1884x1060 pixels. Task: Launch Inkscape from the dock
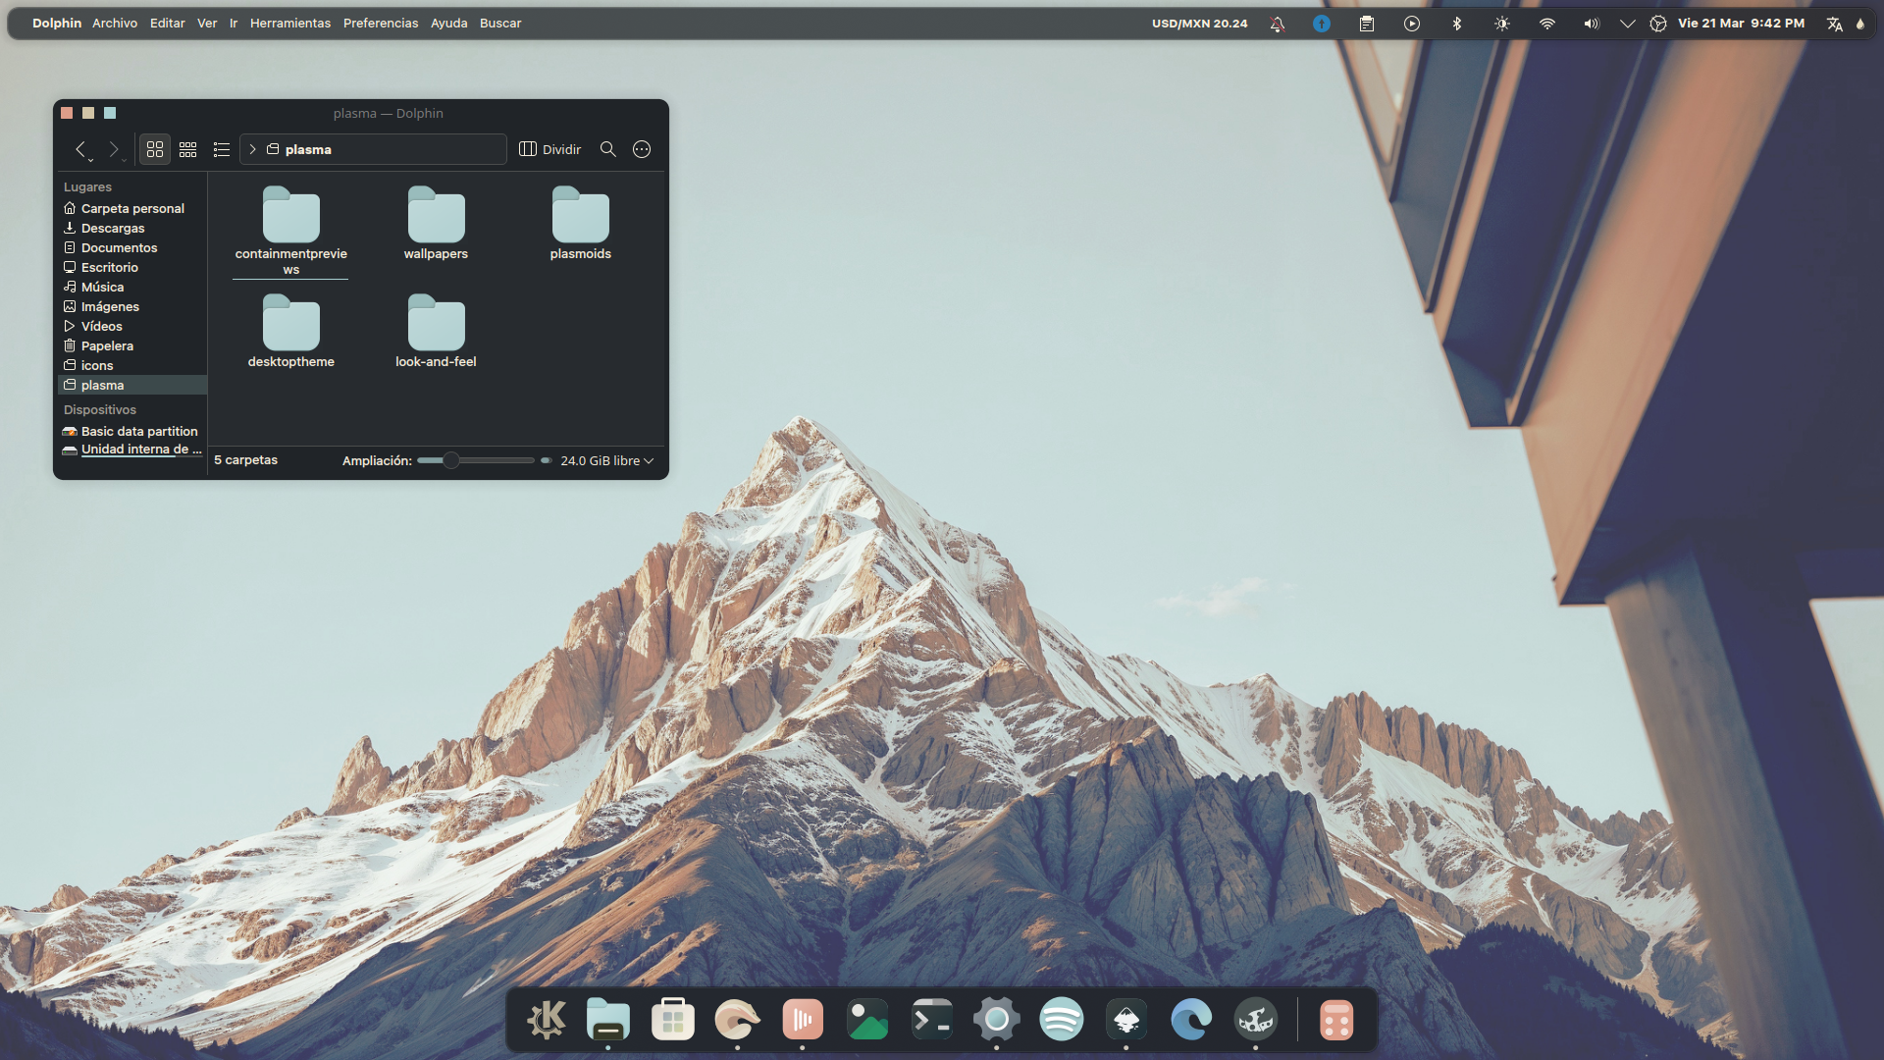click(1126, 1021)
